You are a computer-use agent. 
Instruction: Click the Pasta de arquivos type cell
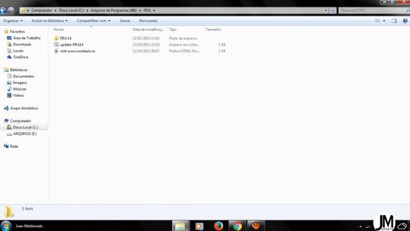(183, 38)
